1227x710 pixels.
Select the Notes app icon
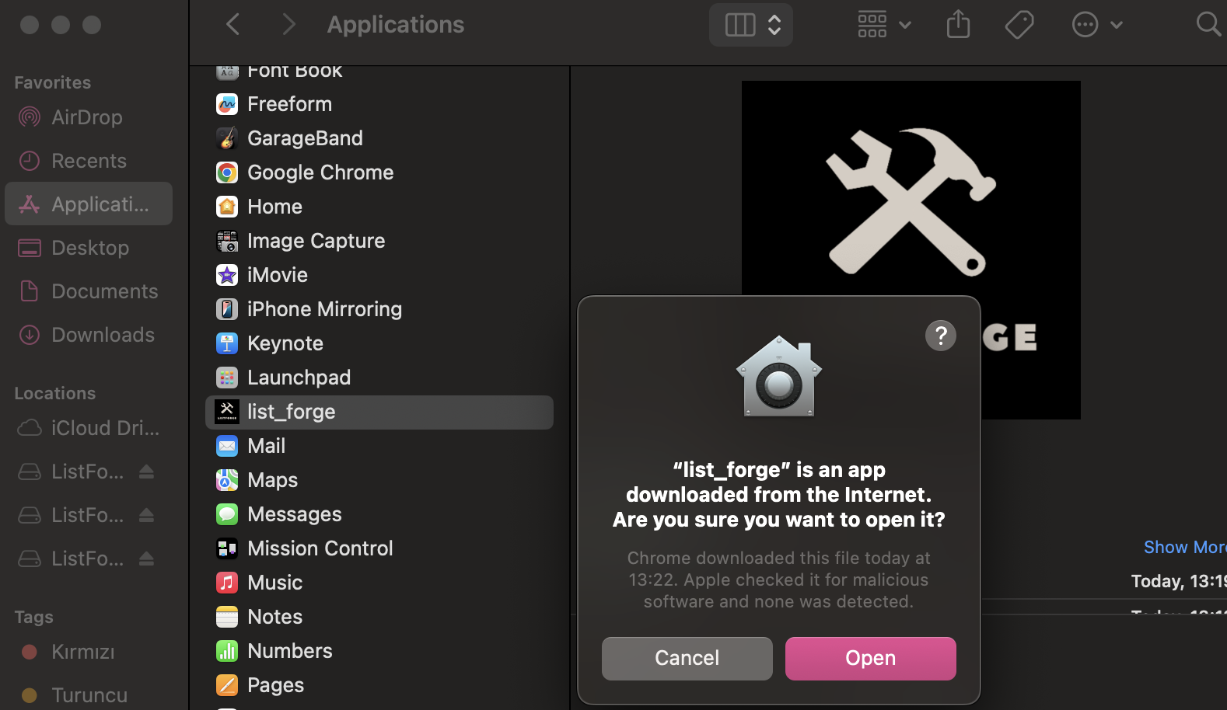[x=227, y=617]
